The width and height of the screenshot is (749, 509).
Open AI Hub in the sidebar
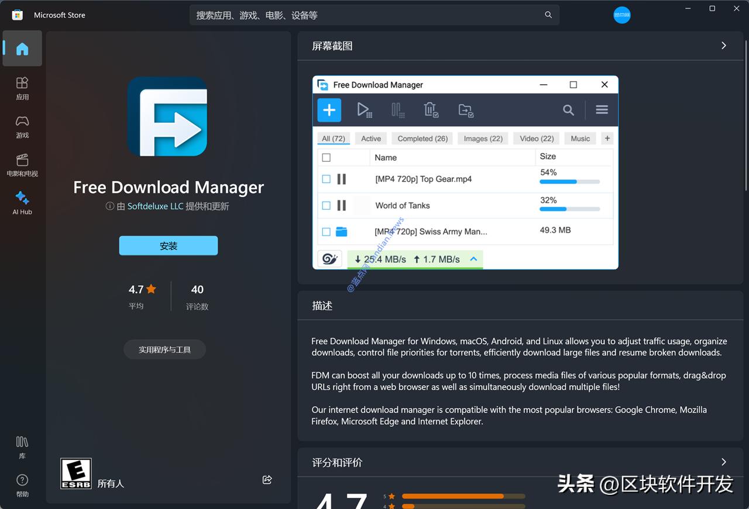click(x=22, y=203)
